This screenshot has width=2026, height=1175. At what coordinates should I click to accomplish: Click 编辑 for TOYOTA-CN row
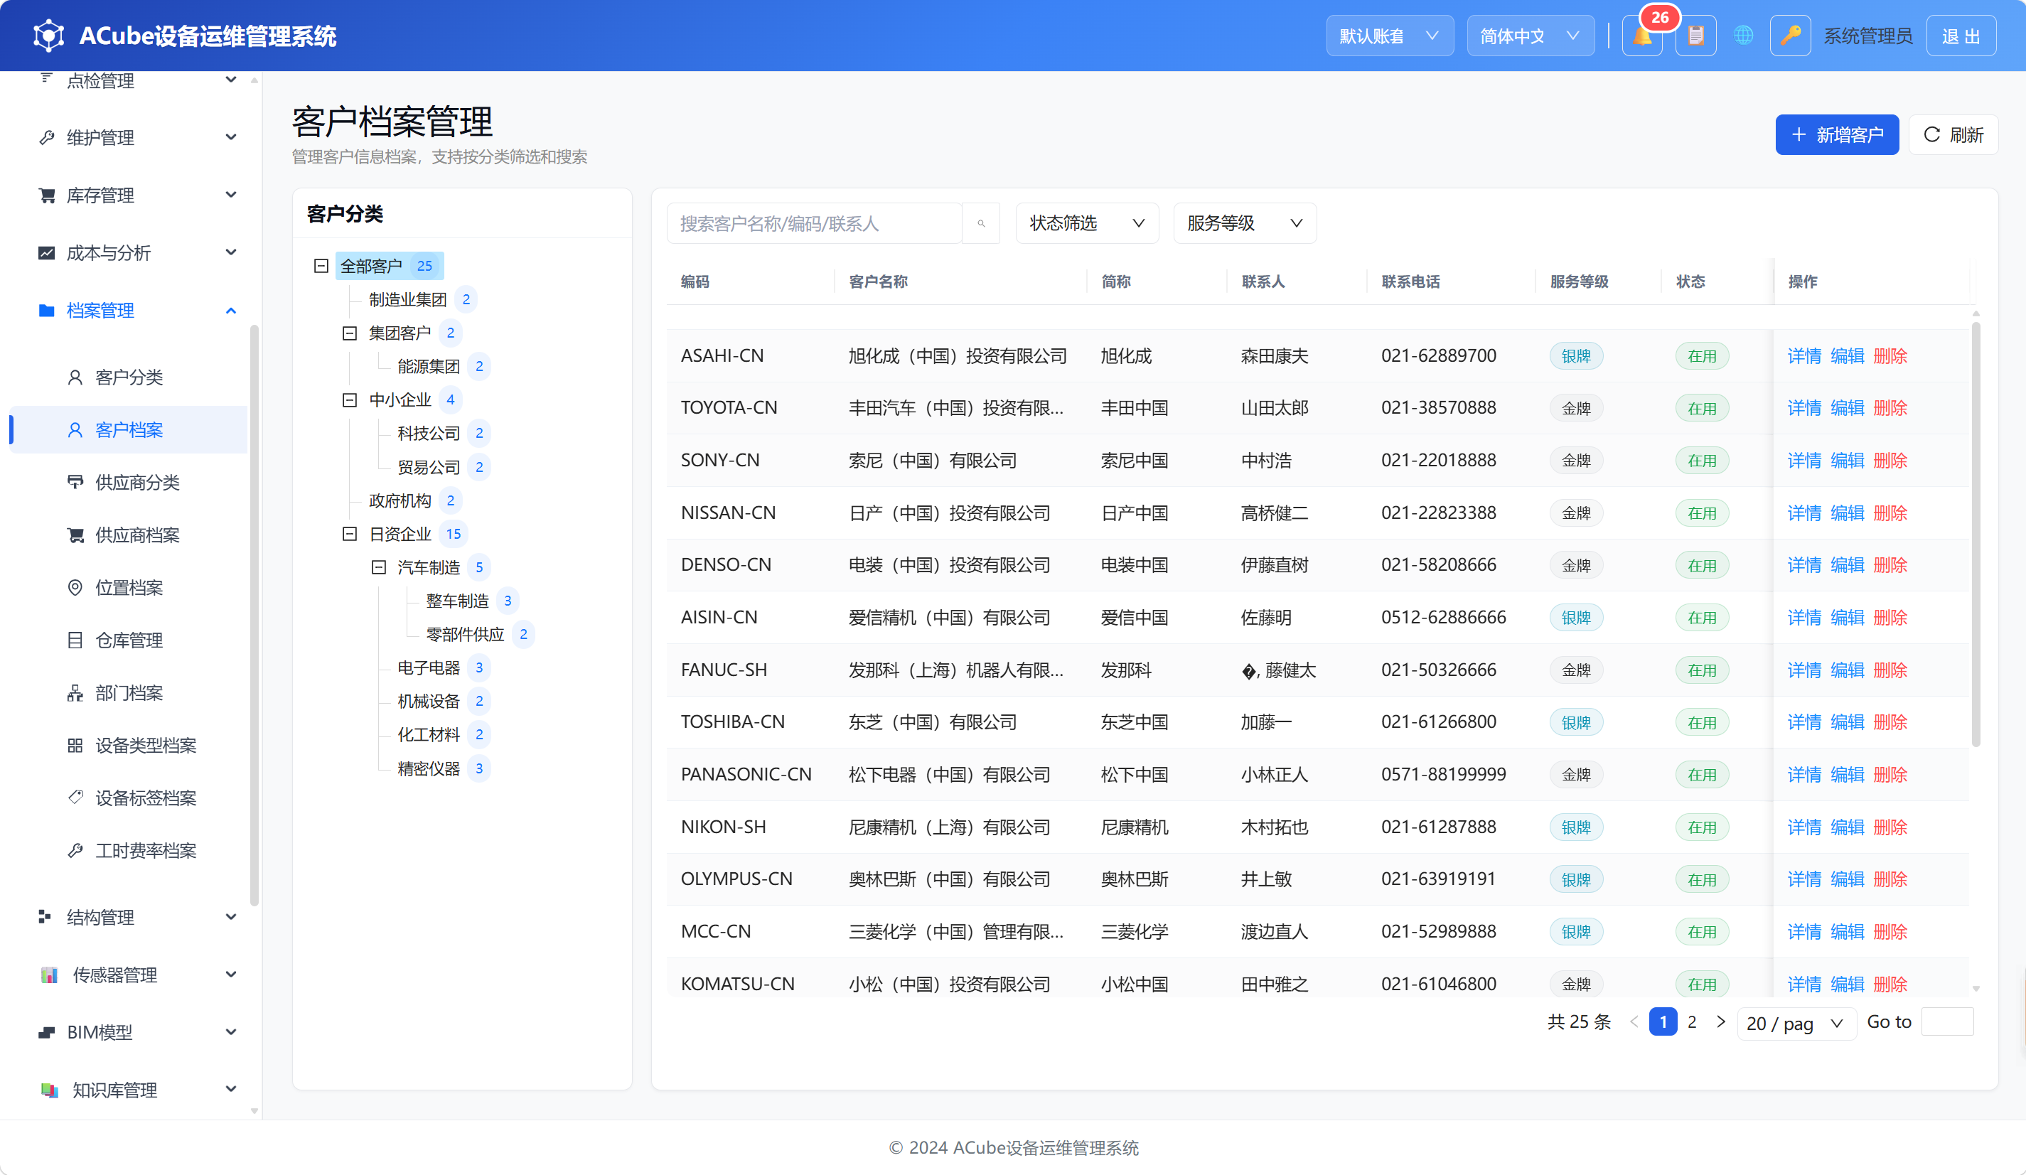[x=1847, y=408]
